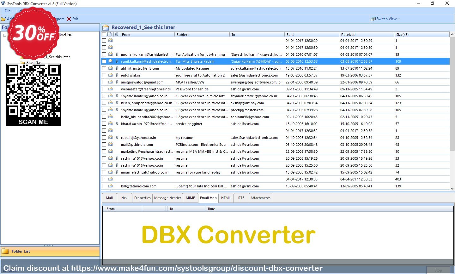Viewport: 455px width, 274px height.
Task: Switch to the Mail tab
Action: (x=109, y=198)
